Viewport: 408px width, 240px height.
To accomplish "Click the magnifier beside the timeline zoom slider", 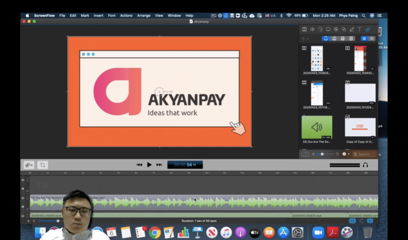I will pyautogui.click(x=34, y=221).
